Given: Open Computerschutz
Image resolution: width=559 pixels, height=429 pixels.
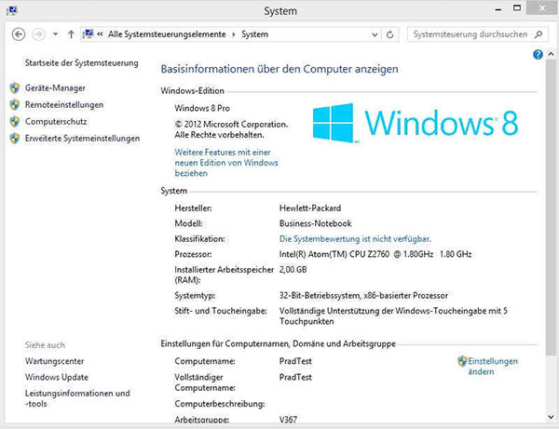Looking at the screenshot, I should tap(56, 121).
